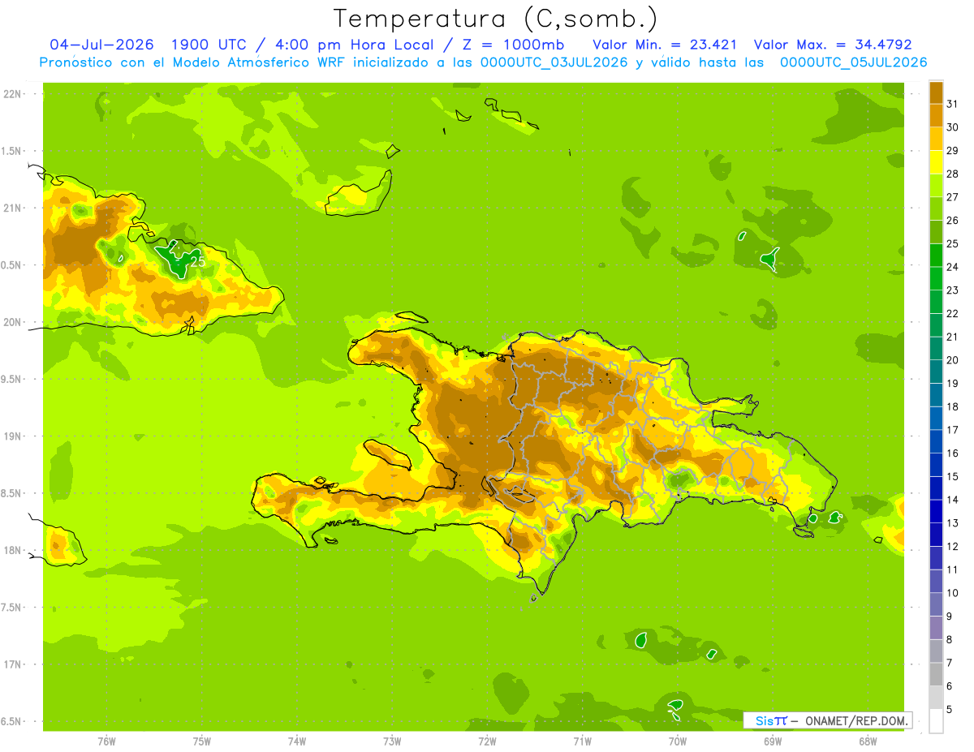Viewport: 974px width, 752px height.
Task: Click teal legend swatch between 18 and 19
Action: [x=936, y=395]
